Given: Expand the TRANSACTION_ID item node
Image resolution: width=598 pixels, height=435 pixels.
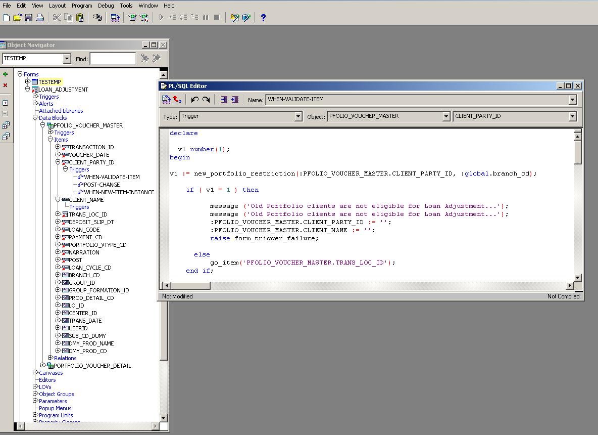Looking at the screenshot, I should click(58, 147).
